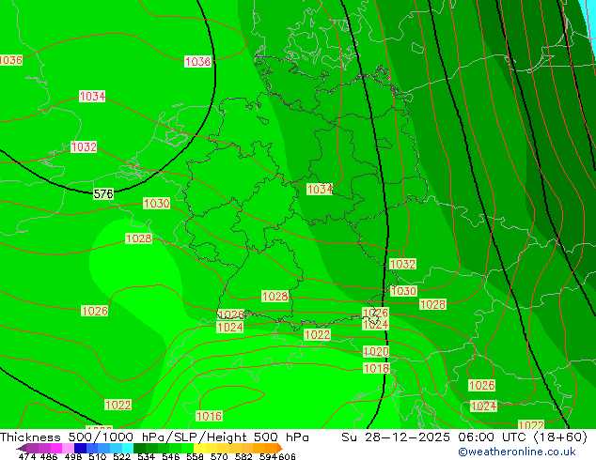The height and width of the screenshot is (460, 596).
Task: Click the 1032 label with green background
Action: [402, 264]
